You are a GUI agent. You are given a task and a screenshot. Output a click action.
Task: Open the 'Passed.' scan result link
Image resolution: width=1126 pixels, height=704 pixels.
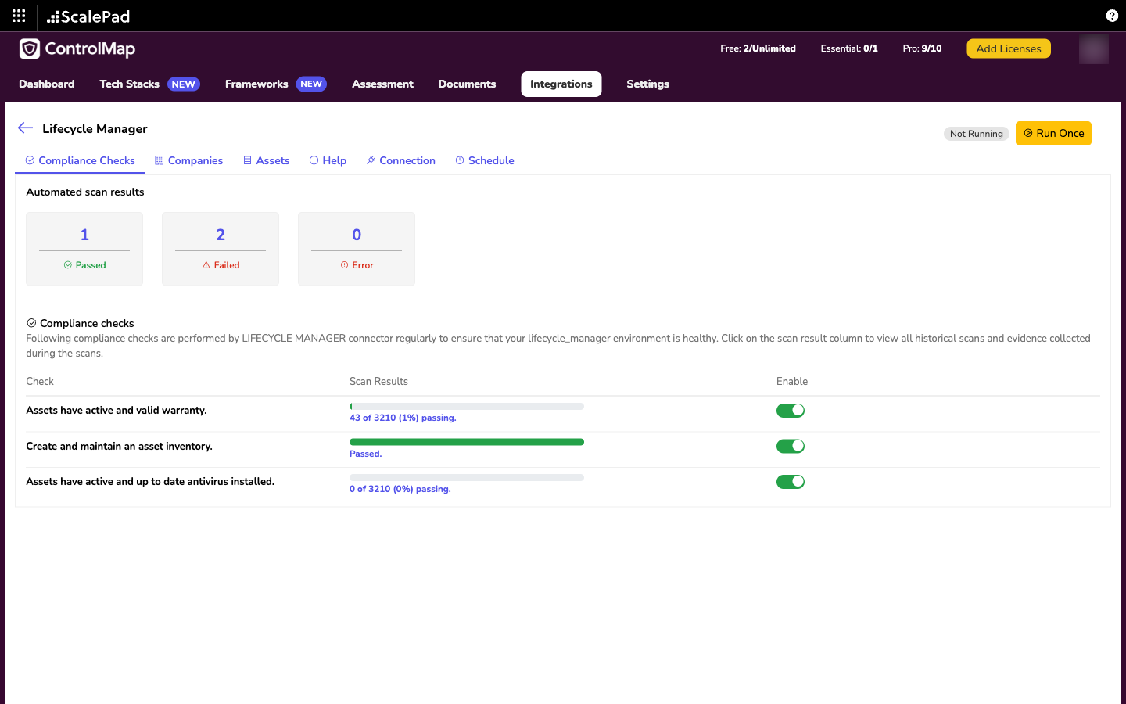(365, 454)
